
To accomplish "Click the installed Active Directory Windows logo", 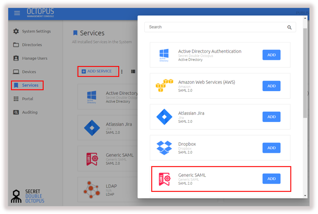I will 92,97.
